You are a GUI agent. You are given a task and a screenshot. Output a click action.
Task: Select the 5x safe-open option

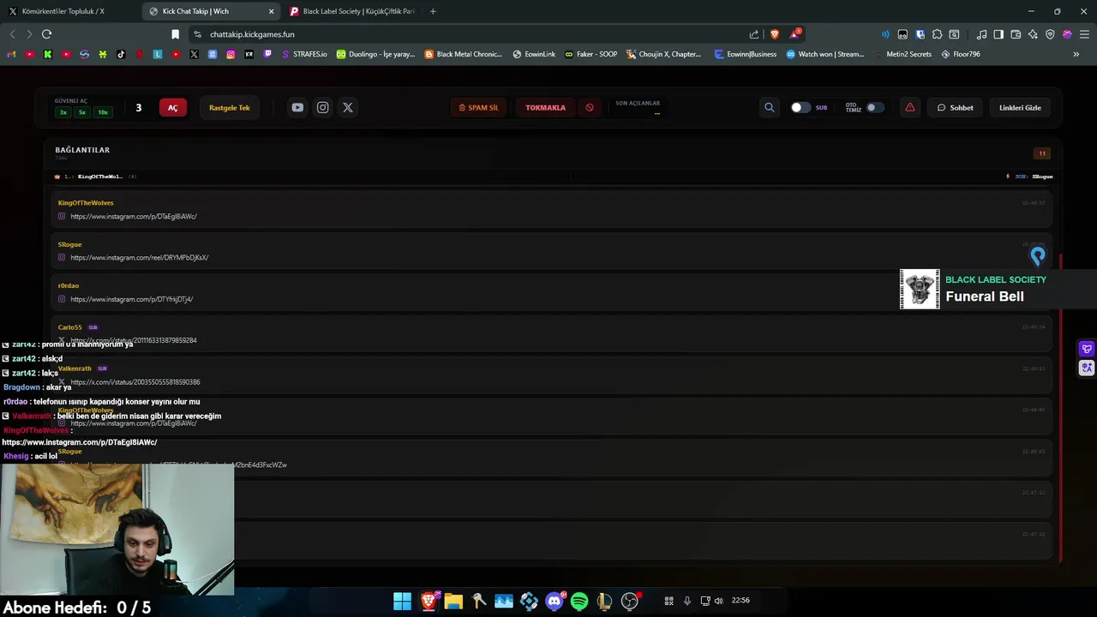click(x=82, y=112)
